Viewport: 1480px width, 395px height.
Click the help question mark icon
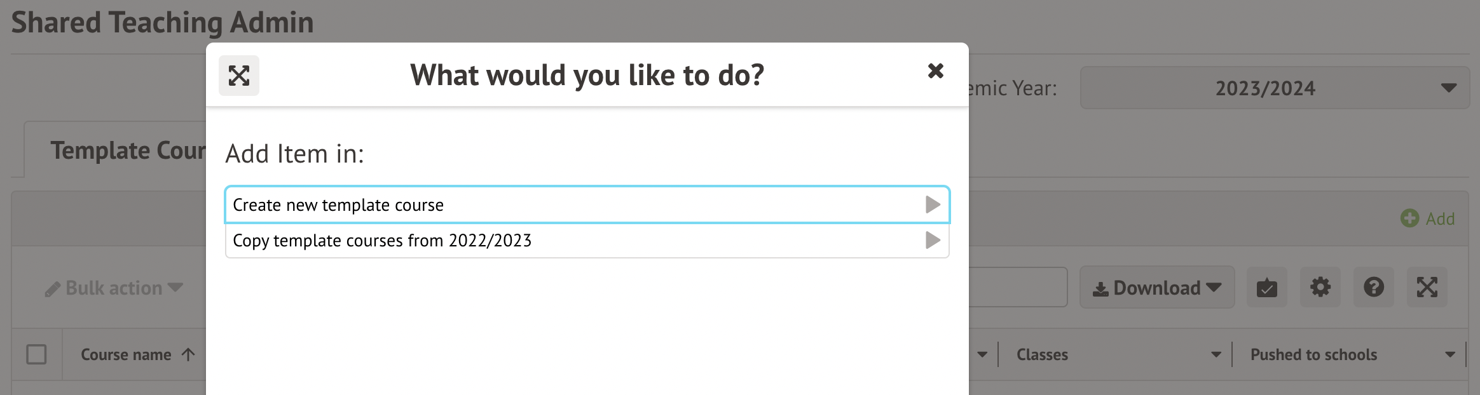pos(1374,288)
